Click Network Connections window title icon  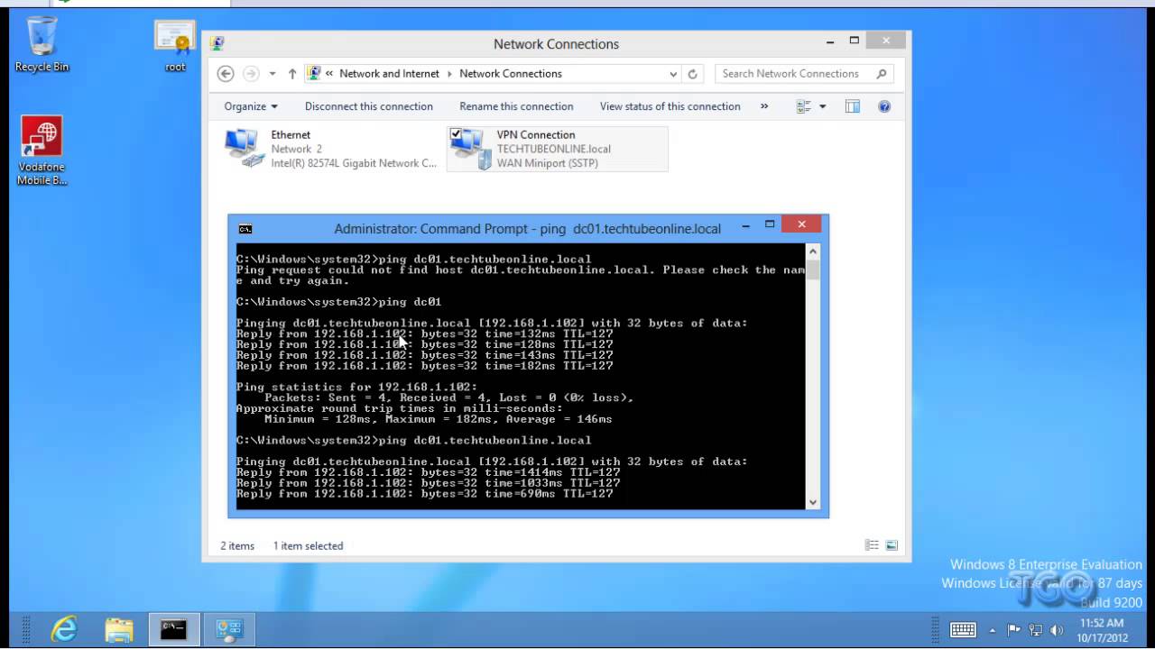pos(217,43)
